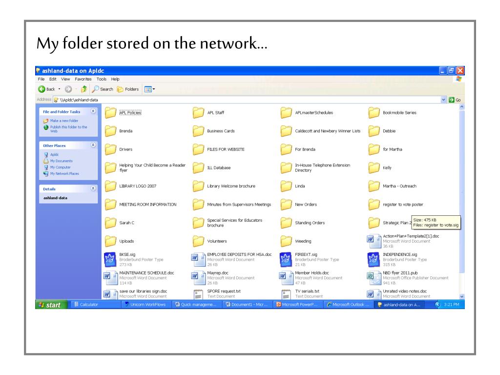Click the vertical scrollbar down arrow
Image resolution: width=500 pixels, height=375 pixels.
pyautogui.click(x=462, y=296)
